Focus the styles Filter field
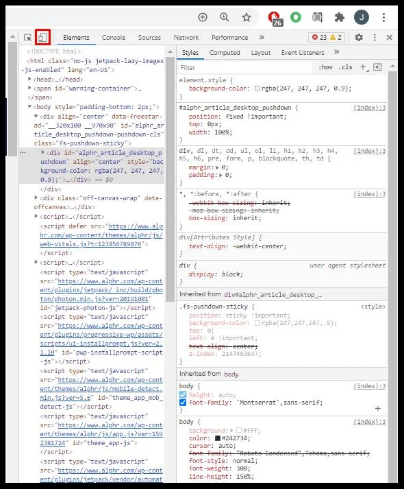 tap(245, 68)
